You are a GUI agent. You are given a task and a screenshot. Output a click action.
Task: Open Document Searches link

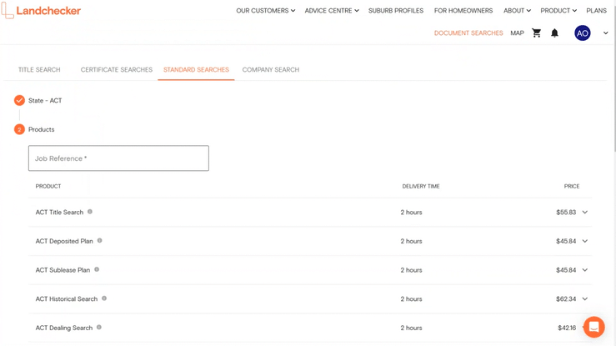pos(468,33)
